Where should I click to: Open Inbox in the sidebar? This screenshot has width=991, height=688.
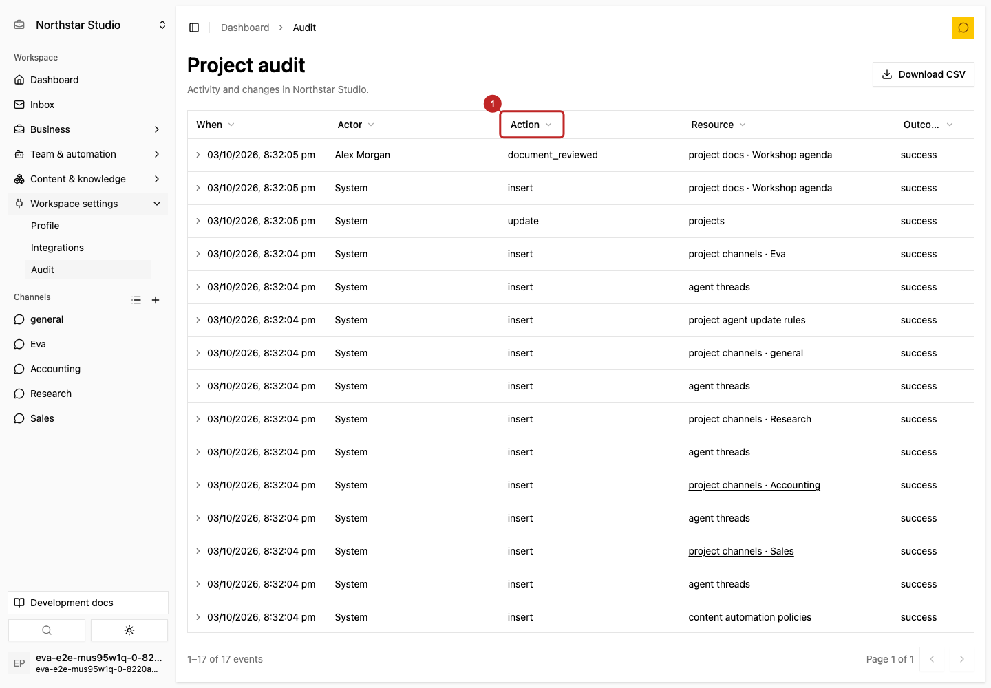(88, 105)
